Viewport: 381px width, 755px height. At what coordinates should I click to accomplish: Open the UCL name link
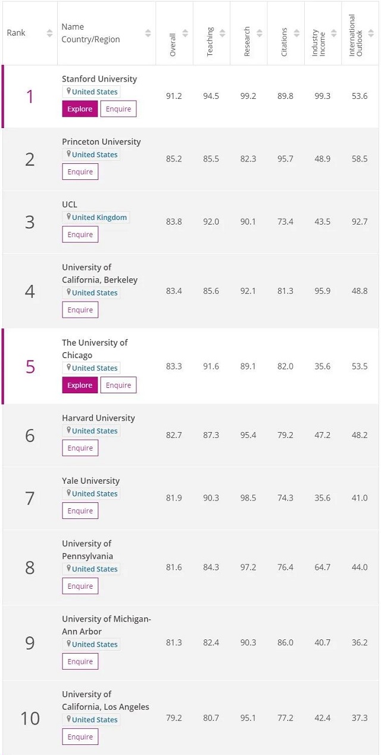[x=70, y=204]
